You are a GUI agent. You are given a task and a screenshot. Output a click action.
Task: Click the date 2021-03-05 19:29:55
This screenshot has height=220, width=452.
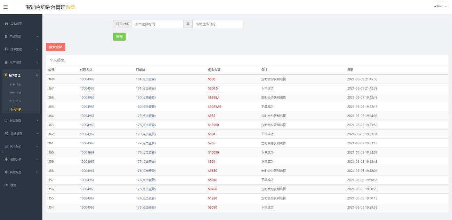tap(362, 207)
